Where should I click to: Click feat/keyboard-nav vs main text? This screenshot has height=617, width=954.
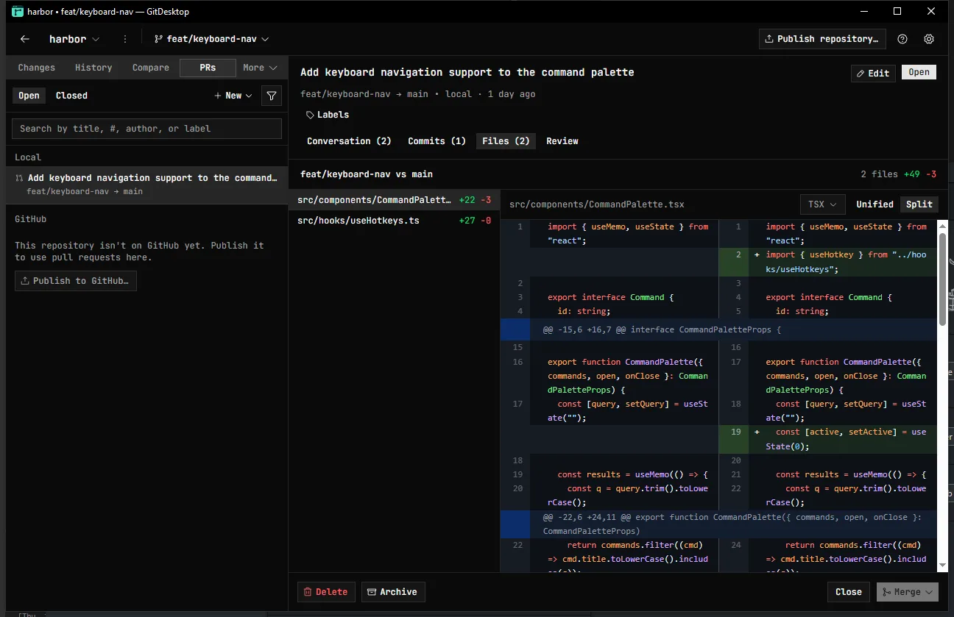click(367, 174)
